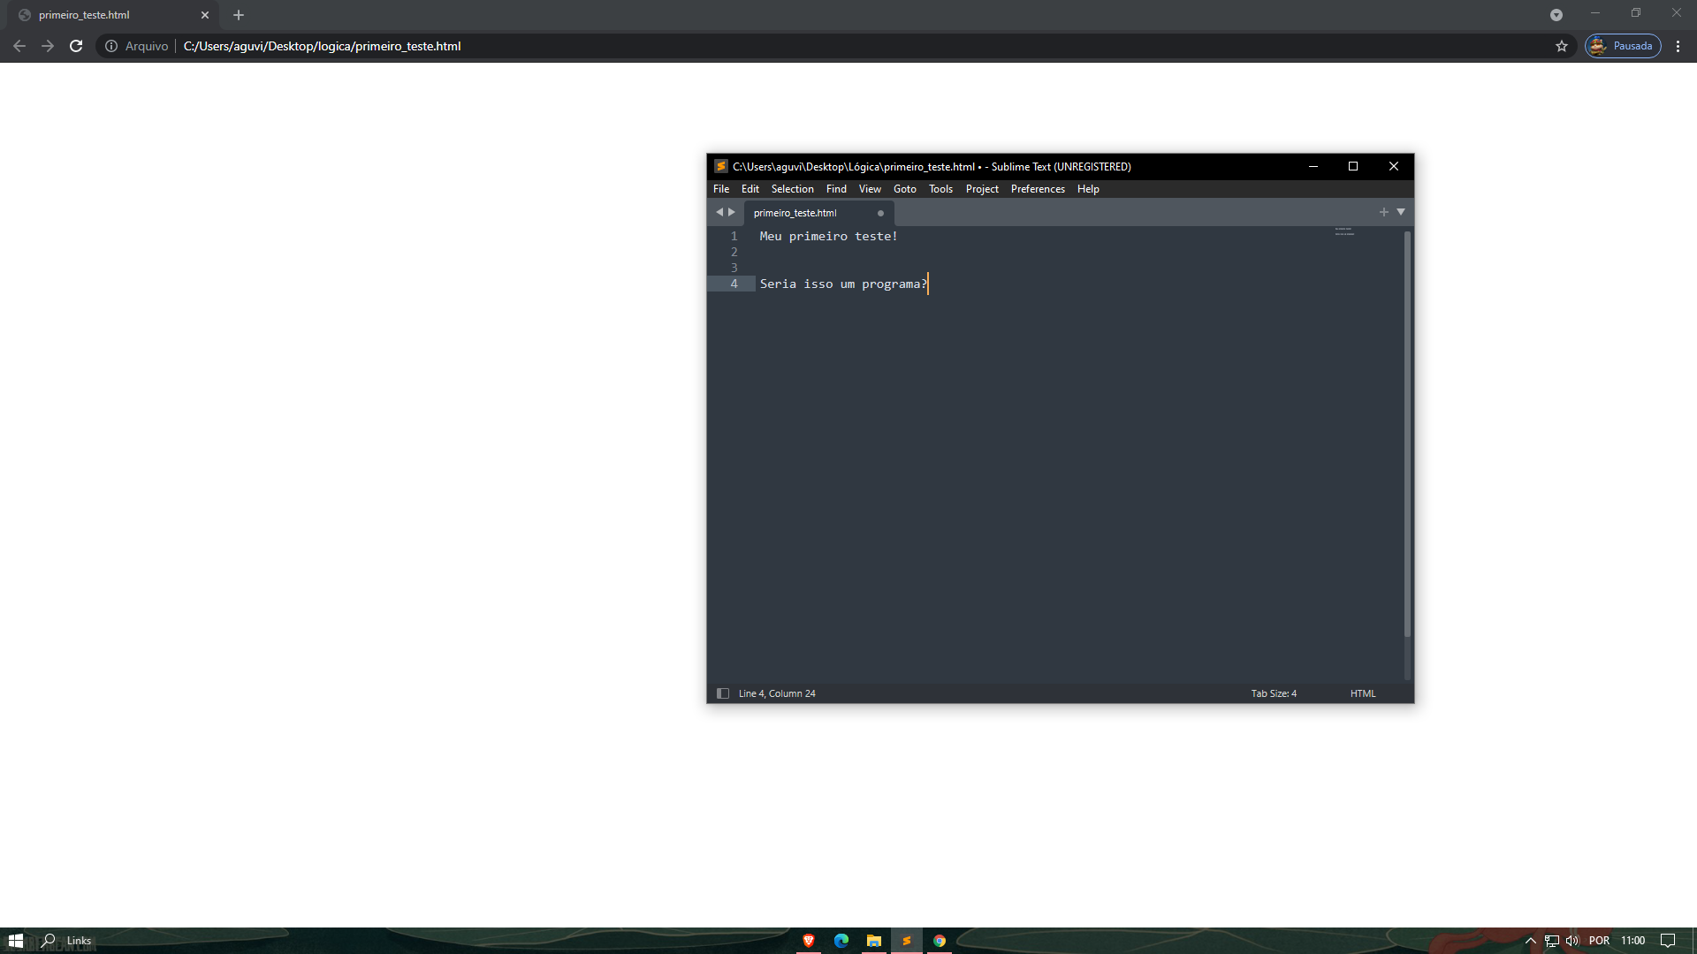Close the unsaved Sublime tab via dot
Screen dimensions: 1697x954
coord(880,213)
